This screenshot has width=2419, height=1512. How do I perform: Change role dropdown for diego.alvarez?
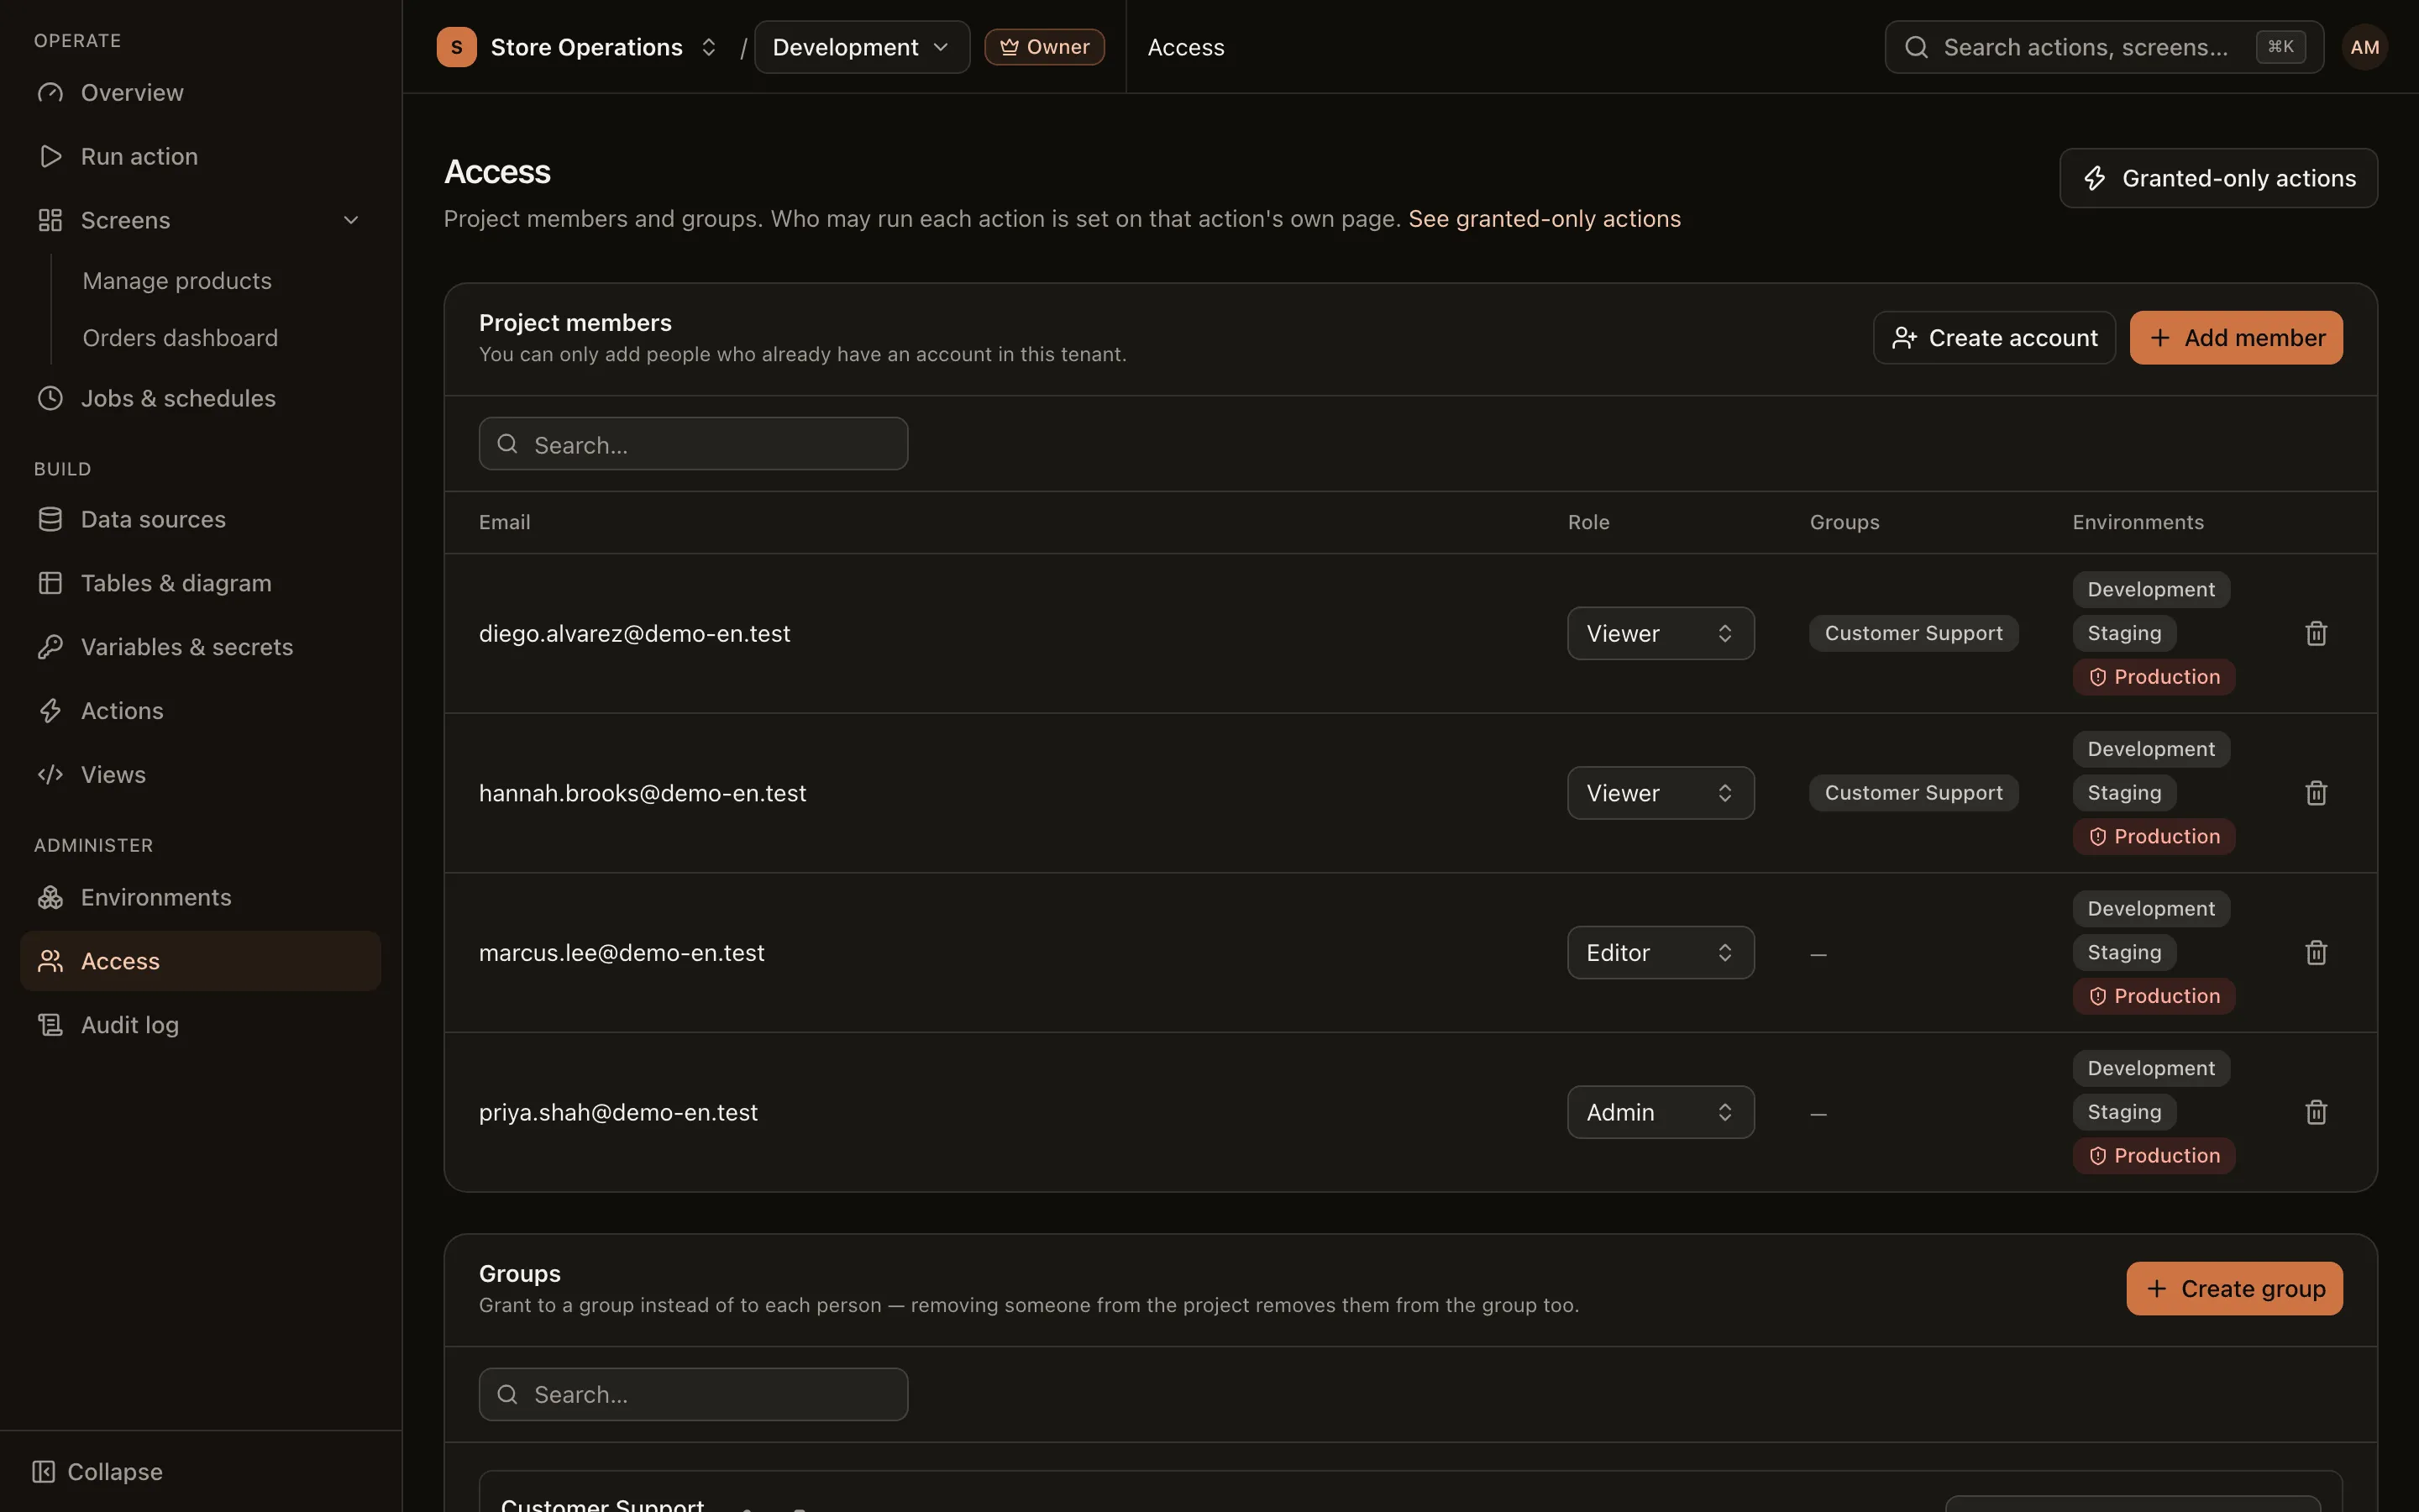tap(1661, 633)
